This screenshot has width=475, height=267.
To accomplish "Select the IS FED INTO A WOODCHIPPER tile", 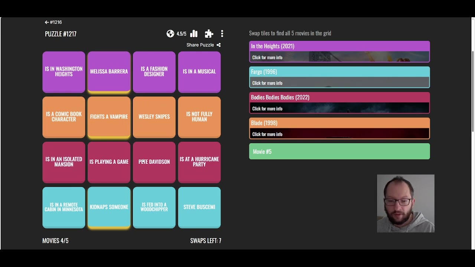I will pyautogui.click(x=154, y=208).
